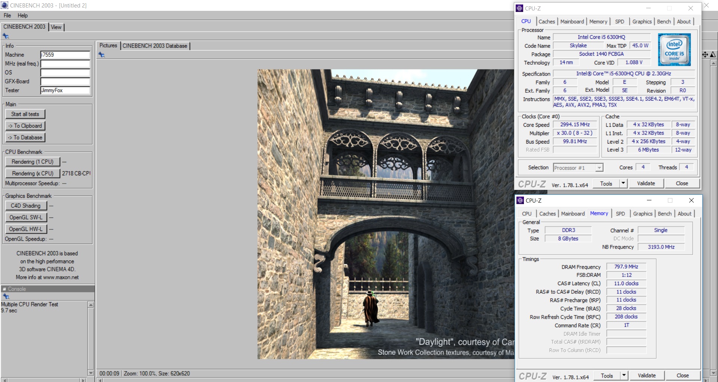Open the Bench tab in the bottom CPU-Z window
Image resolution: width=718 pixels, height=382 pixels.
[x=665, y=214]
